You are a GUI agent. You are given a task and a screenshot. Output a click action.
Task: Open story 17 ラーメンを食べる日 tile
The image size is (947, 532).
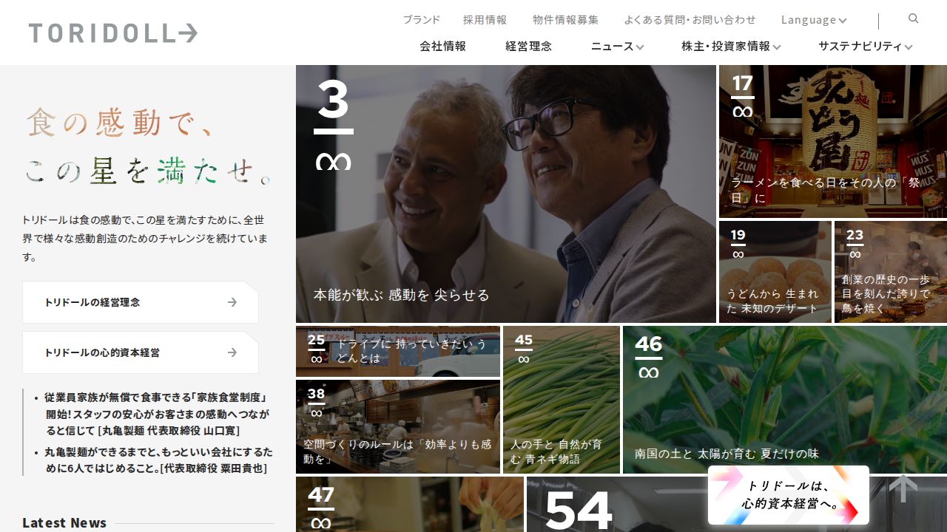[833, 141]
